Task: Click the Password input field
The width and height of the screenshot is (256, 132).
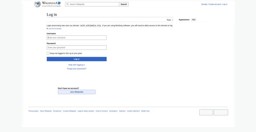Action: 76,48
